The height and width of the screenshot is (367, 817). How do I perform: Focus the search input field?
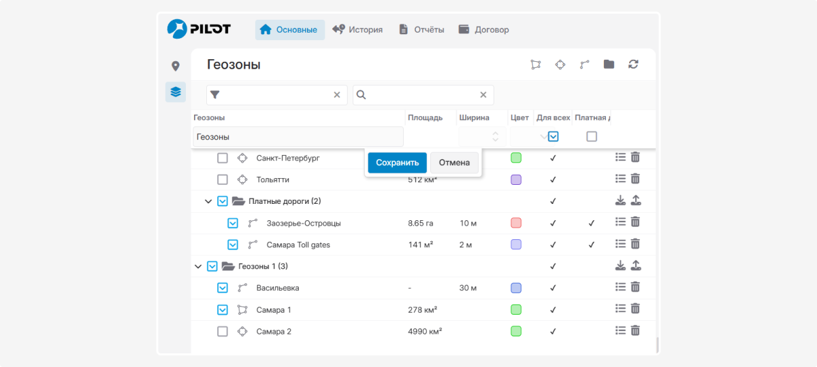[x=423, y=95]
